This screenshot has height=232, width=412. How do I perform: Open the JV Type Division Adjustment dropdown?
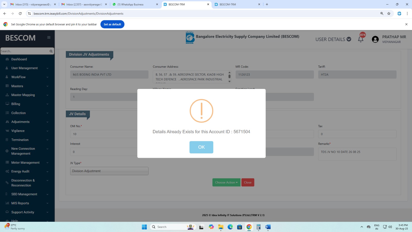tap(109, 171)
